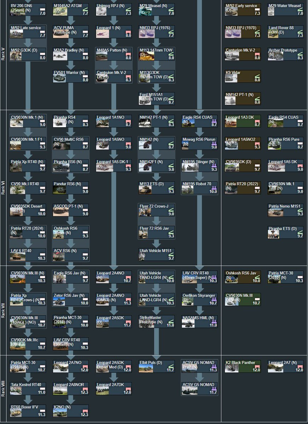
Task: Click the Leopard 1A5 DK-1 (D) card
Action: [114, 165]
